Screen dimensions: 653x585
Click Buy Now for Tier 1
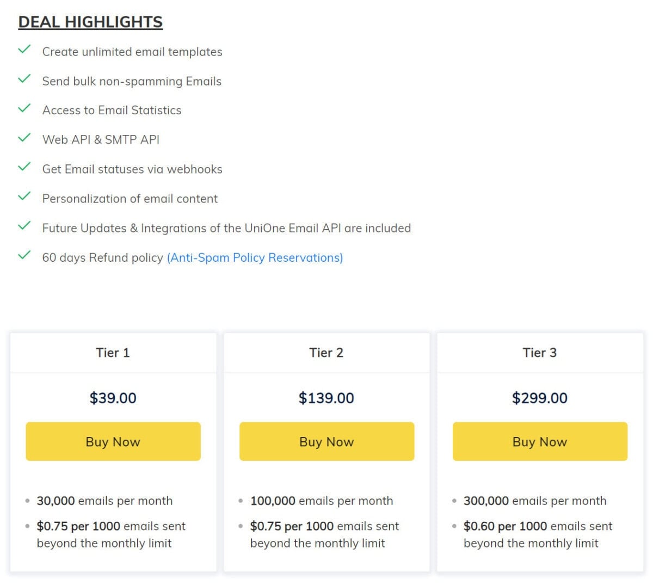(x=113, y=441)
